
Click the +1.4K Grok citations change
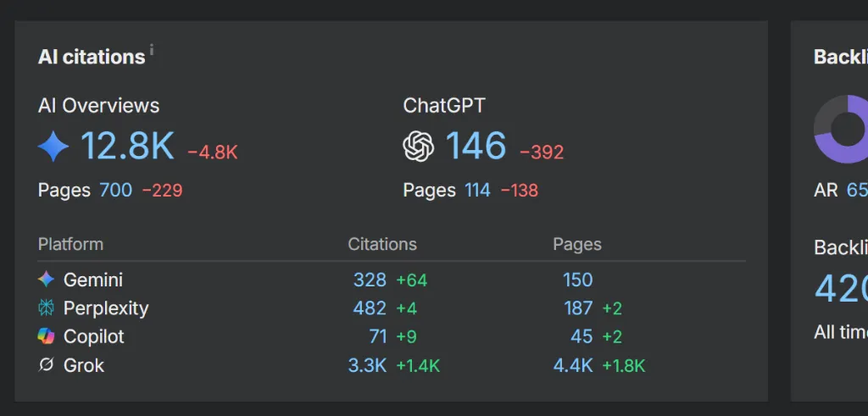click(418, 366)
